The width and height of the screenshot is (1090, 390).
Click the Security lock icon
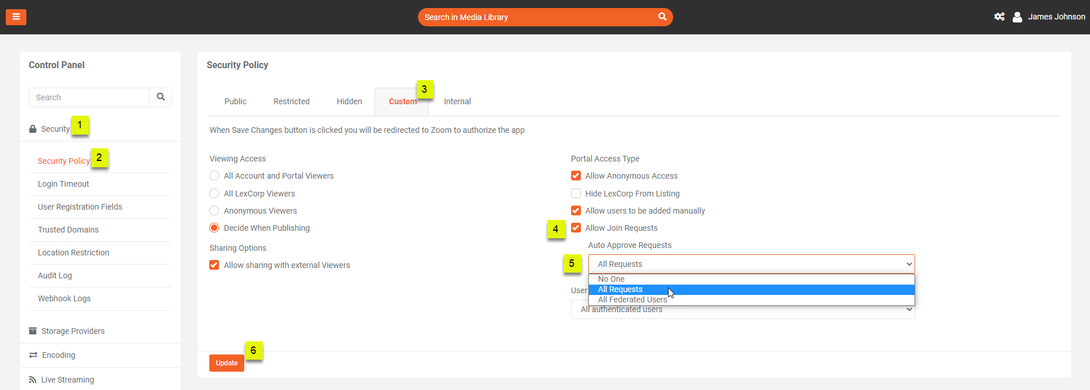click(x=33, y=129)
